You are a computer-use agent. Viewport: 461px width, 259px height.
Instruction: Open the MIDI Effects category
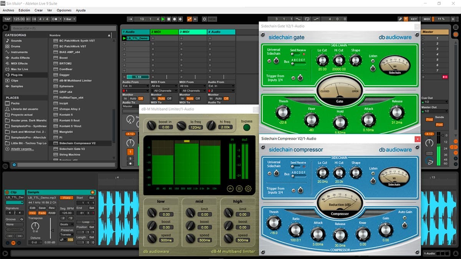[x=19, y=64]
